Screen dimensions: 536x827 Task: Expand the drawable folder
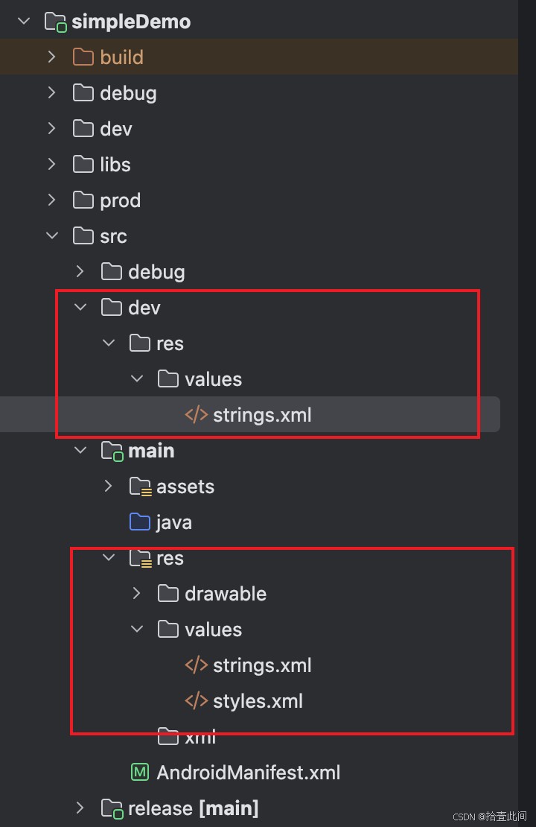click(x=136, y=594)
